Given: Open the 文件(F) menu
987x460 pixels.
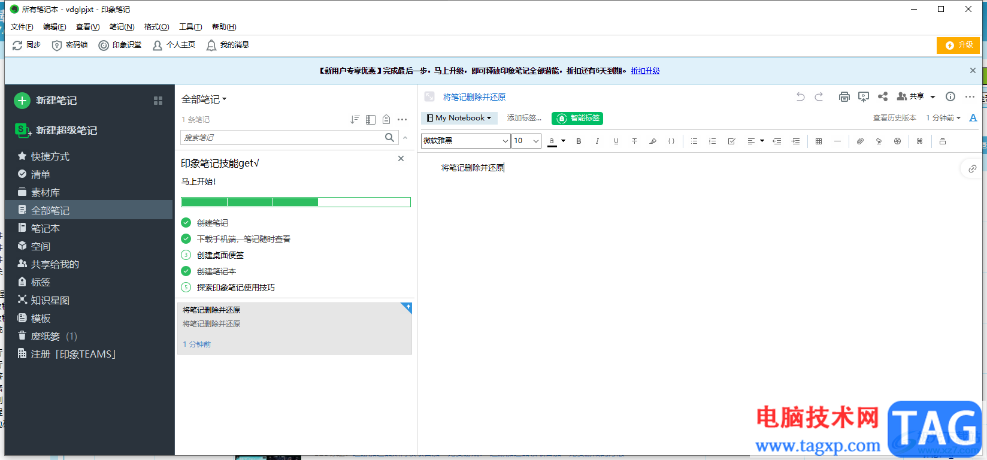Looking at the screenshot, I should (x=22, y=27).
